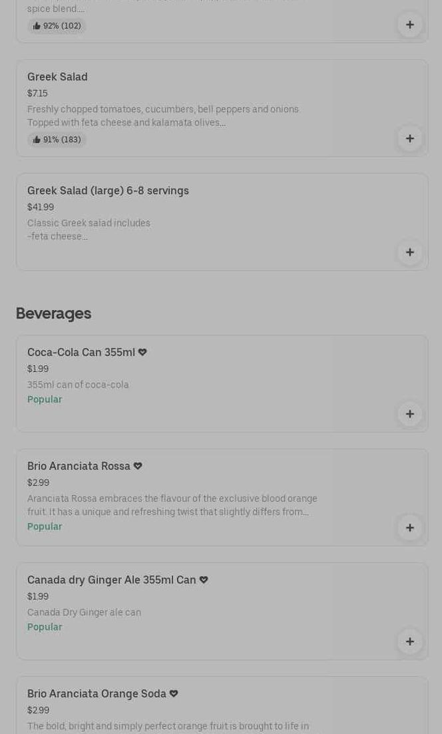Click the Popular label under Canada Dry Ginger Ale
Image resolution: width=442 pixels, height=734 pixels.
tap(45, 627)
